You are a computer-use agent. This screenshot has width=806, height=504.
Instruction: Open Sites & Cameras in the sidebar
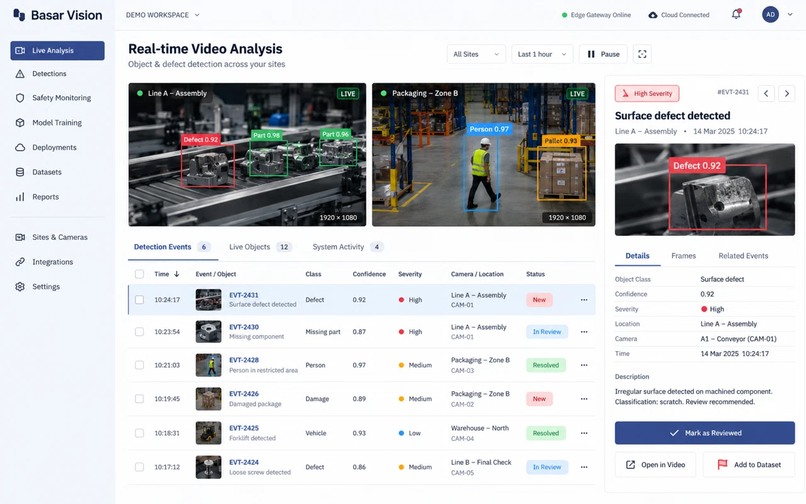tap(57, 237)
